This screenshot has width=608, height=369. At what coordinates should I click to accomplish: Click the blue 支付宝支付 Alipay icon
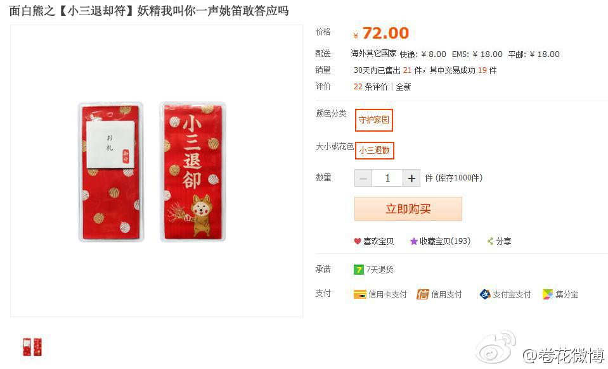point(485,294)
